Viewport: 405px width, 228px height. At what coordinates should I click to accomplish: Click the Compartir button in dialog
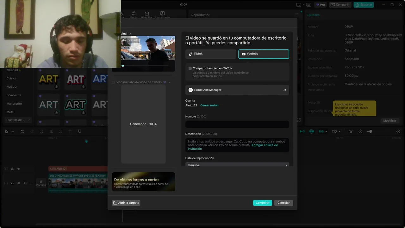pos(263,203)
